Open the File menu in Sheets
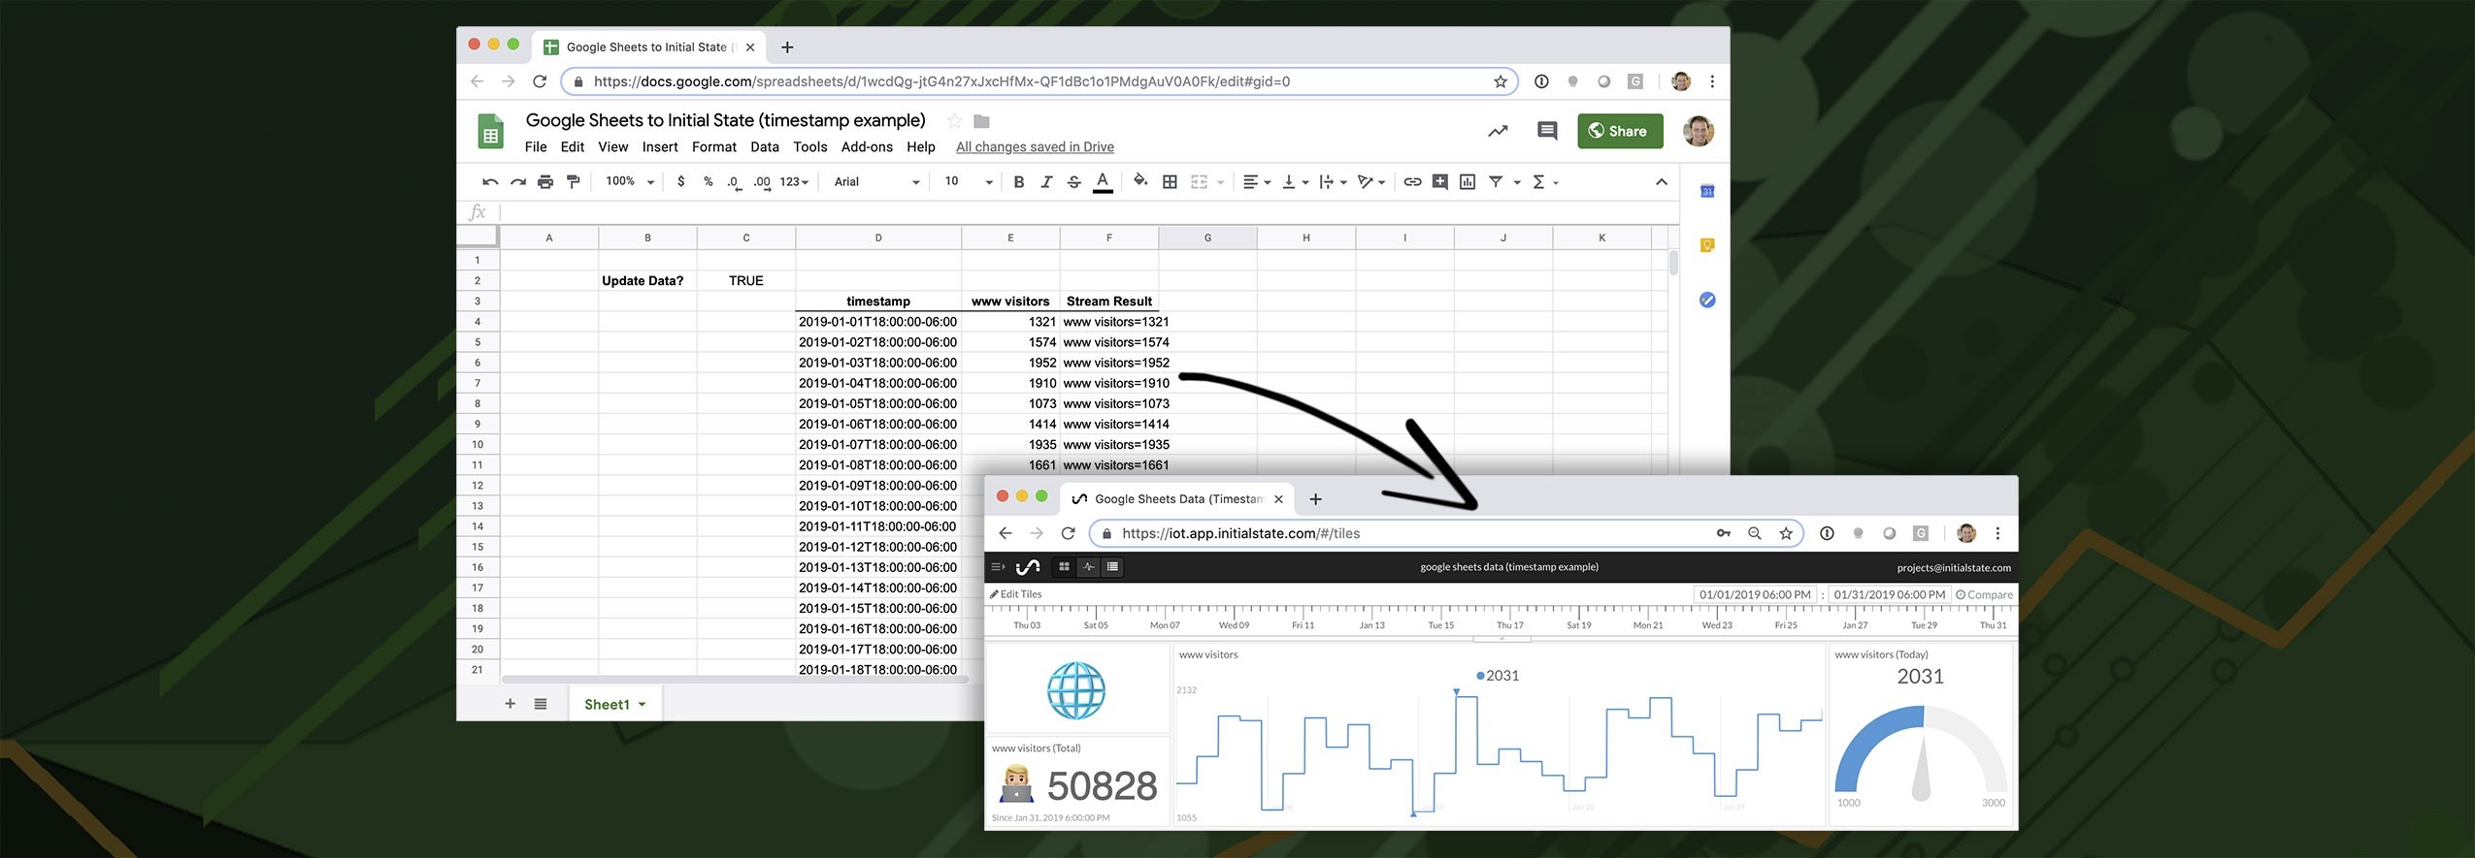 [x=536, y=147]
